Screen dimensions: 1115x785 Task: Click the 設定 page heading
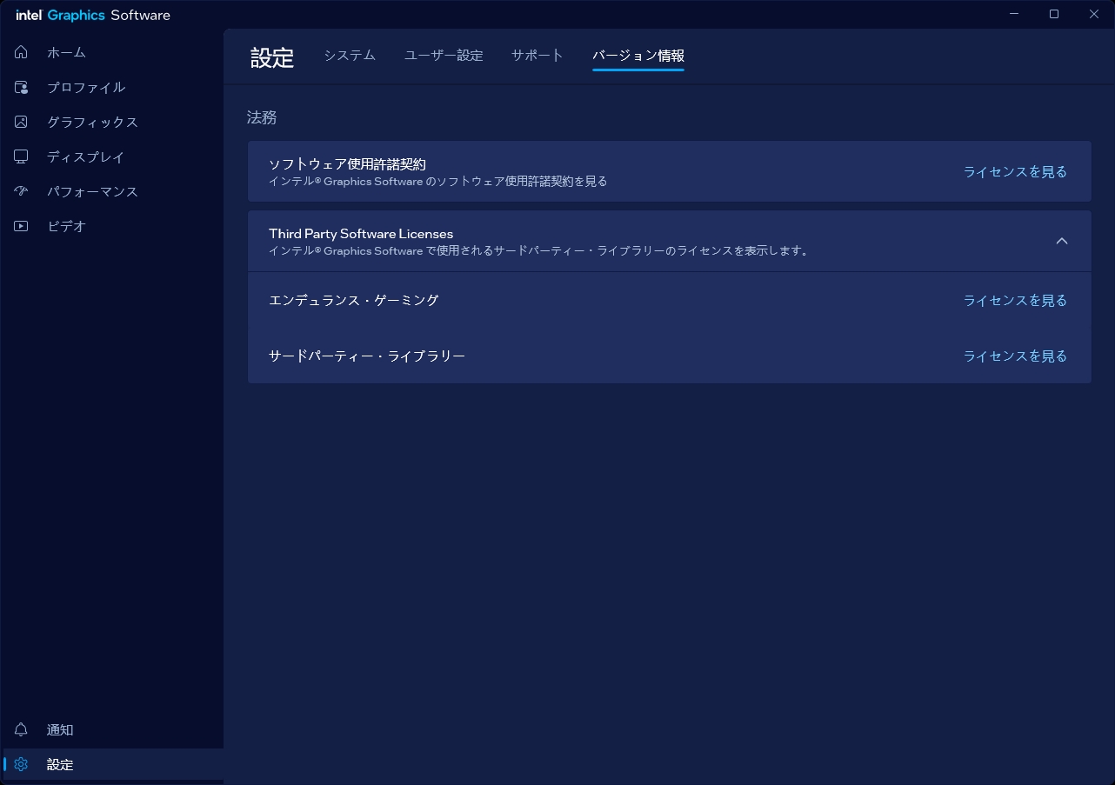click(x=272, y=57)
